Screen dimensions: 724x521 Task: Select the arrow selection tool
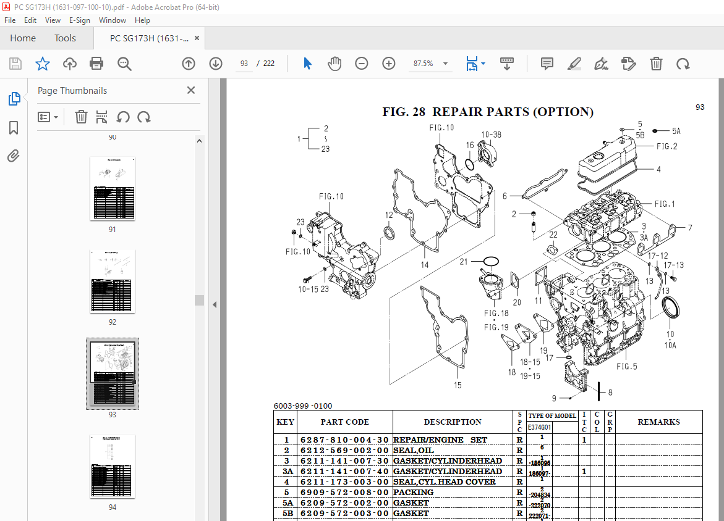(x=307, y=64)
